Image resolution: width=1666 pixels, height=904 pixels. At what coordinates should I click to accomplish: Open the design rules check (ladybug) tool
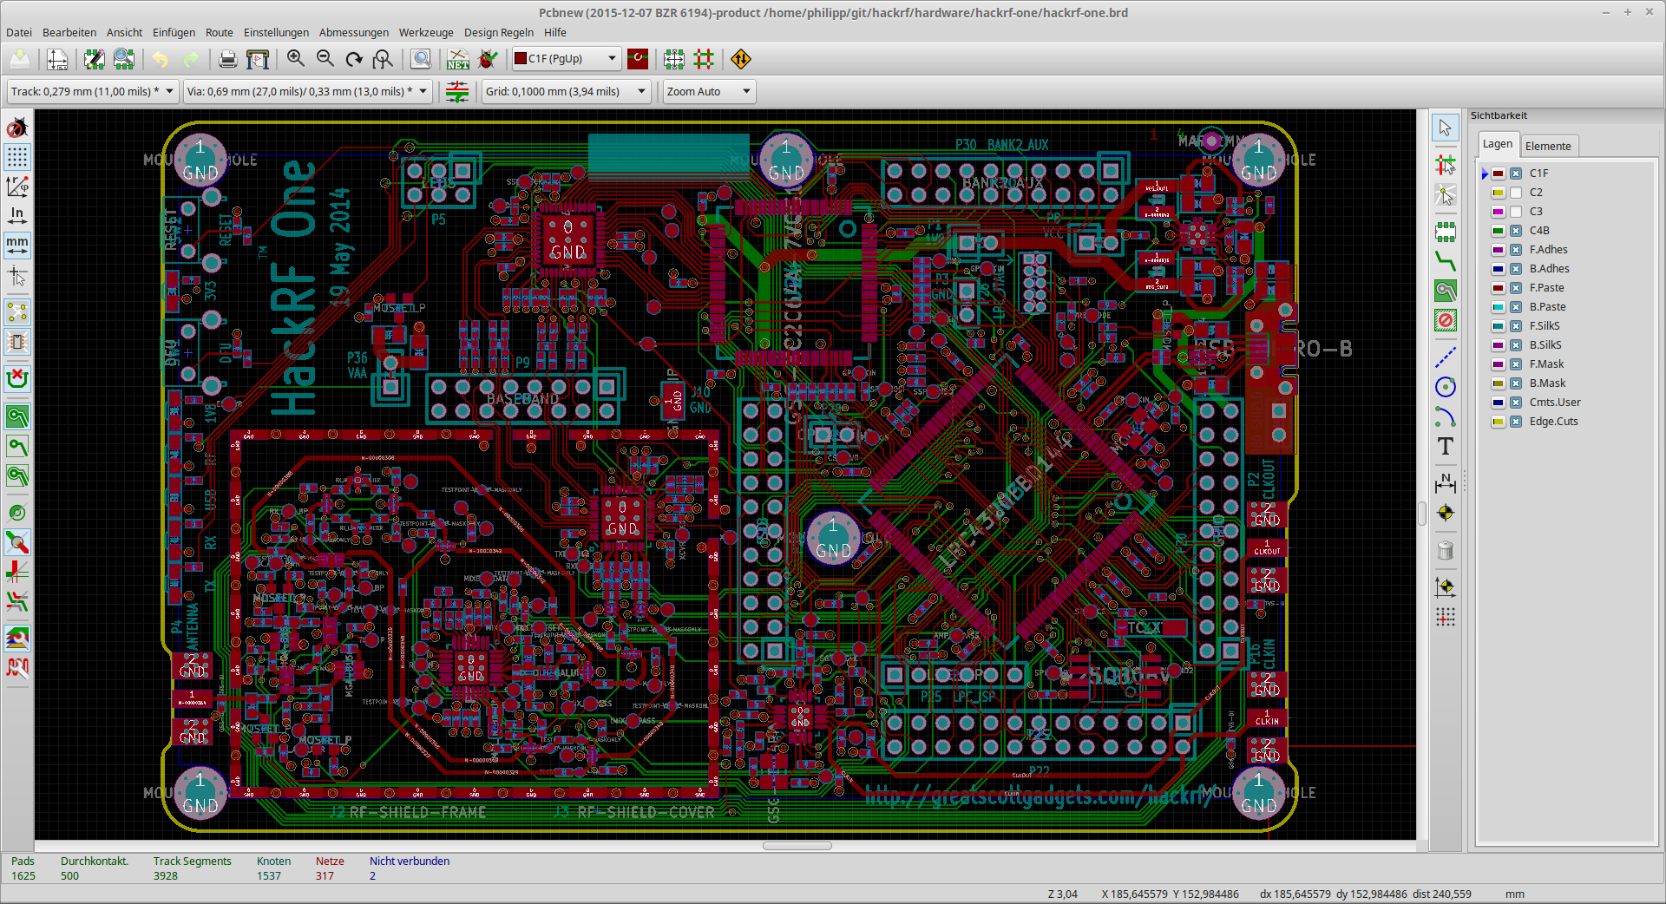[488, 59]
